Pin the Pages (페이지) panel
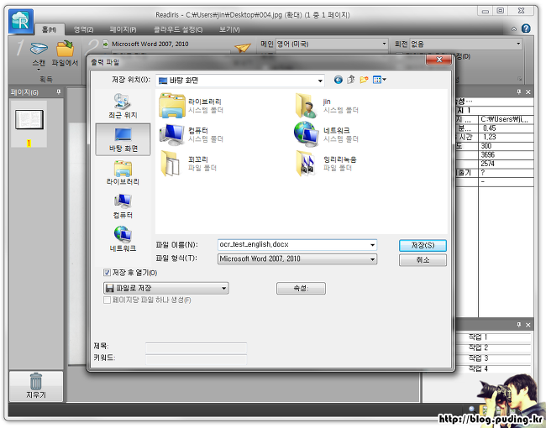 (x=59, y=91)
